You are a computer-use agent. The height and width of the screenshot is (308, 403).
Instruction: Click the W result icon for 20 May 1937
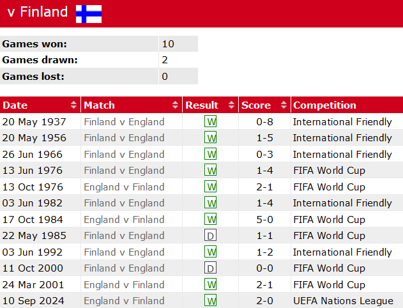[211, 122]
